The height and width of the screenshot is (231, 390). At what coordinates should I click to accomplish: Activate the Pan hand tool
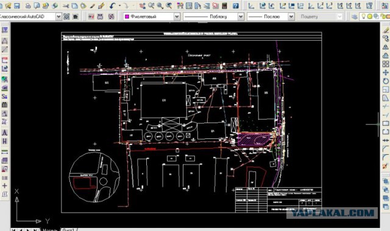142,5
